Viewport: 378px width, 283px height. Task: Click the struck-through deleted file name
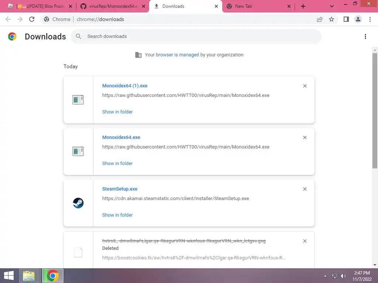[184, 241]
